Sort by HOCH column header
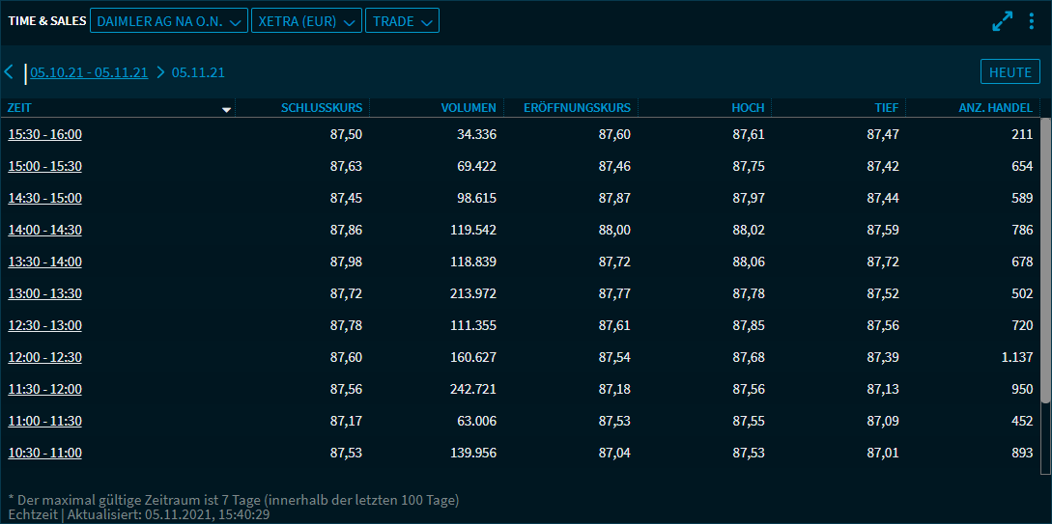1052x524 pixels. [x=748, y=108]
